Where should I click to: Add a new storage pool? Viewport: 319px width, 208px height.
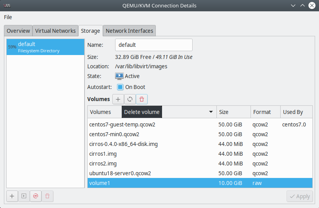tap(12, 196)
